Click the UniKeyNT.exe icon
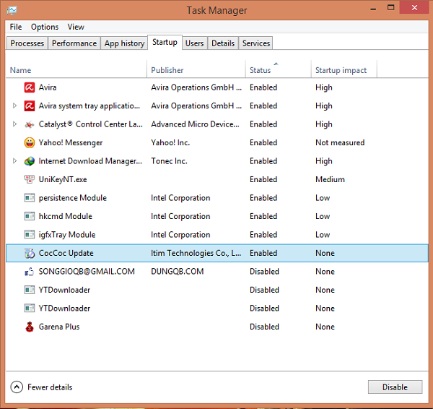The image size is (433, 409). (30, 179)
